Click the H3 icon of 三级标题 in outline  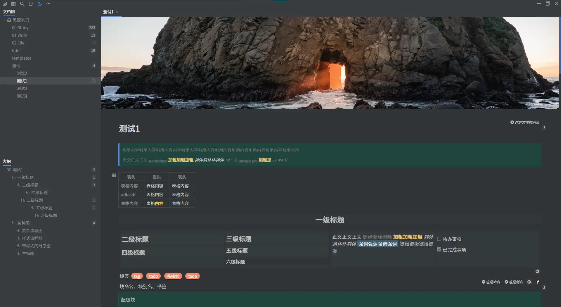point(23,200)
